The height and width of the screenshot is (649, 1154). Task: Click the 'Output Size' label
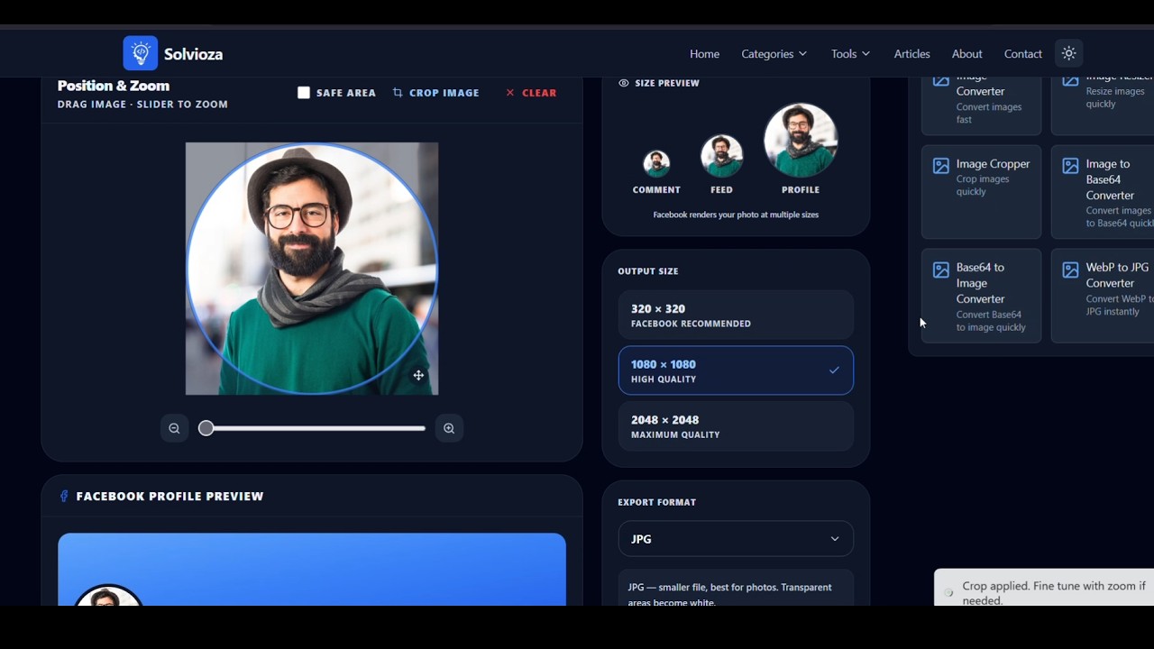pos(648,271)
